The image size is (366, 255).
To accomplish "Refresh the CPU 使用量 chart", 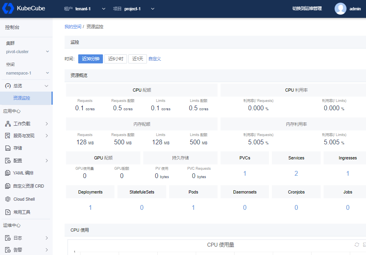I will tap(356, 244).
